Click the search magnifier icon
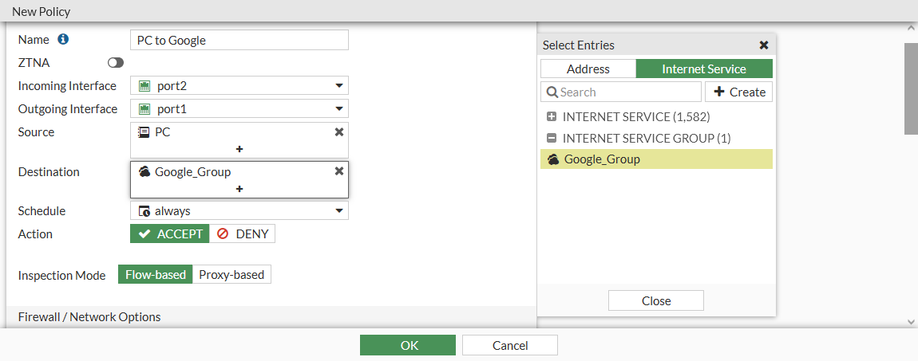Screen dimensions: 918x361 coord(552,92)
